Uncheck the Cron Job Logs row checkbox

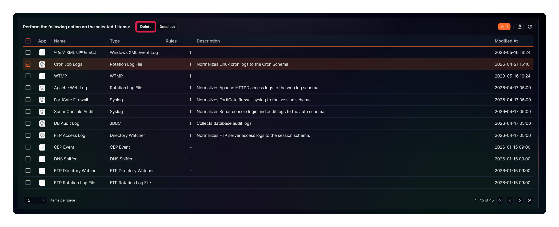[x=28, y=64]
